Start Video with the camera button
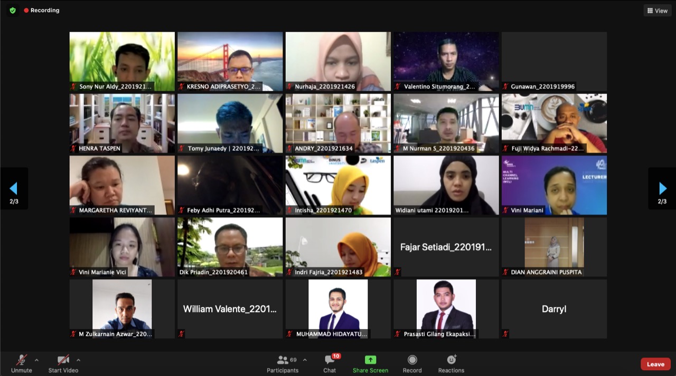 63,360
